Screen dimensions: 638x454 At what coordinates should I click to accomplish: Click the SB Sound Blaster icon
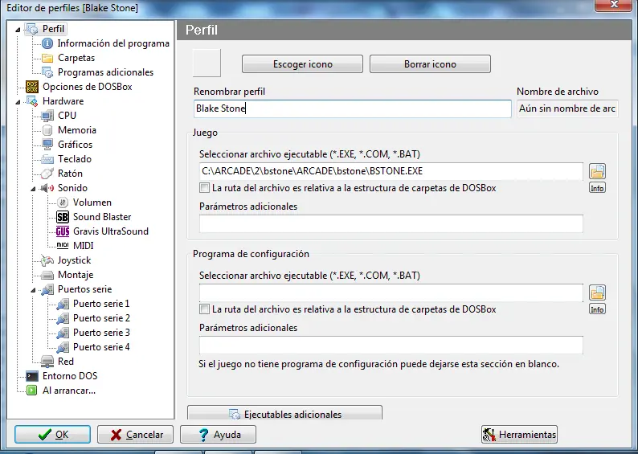(62, 217)
